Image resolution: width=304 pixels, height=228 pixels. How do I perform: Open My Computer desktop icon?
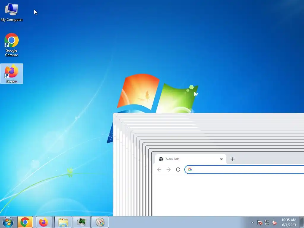tap(12, 12)
